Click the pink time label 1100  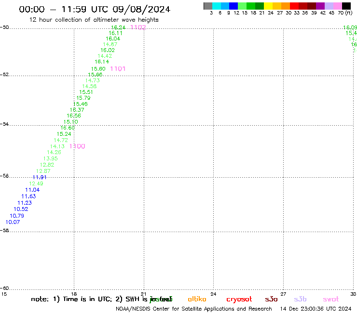click(77, 146)
